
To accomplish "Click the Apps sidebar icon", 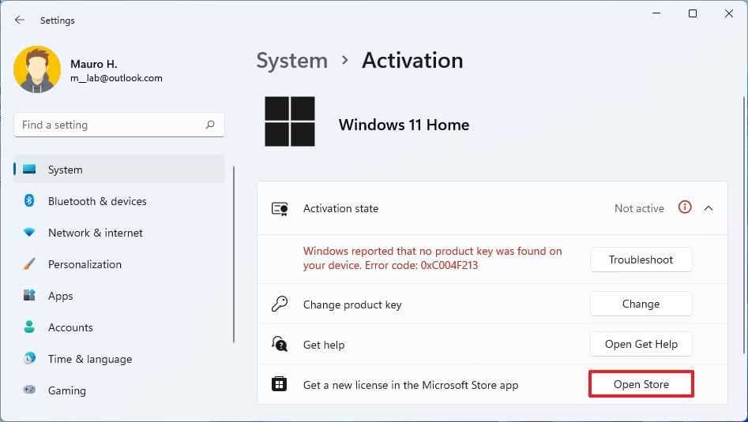I will (29, 296).
